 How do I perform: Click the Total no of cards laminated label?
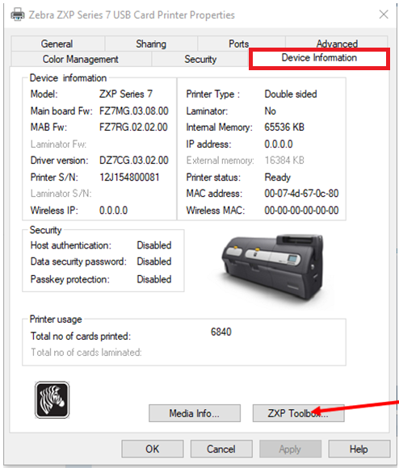pyautogui.click(x=86, y=353)
